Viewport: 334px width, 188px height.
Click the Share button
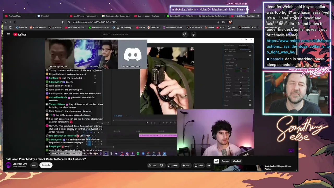click(173, 165)
